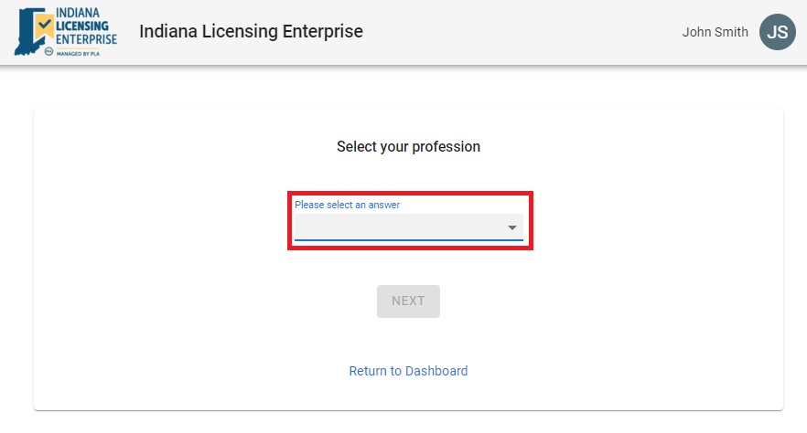Click the small round seal beside Managed by PLA
The image size is (807, 433).
coord(48,53)
